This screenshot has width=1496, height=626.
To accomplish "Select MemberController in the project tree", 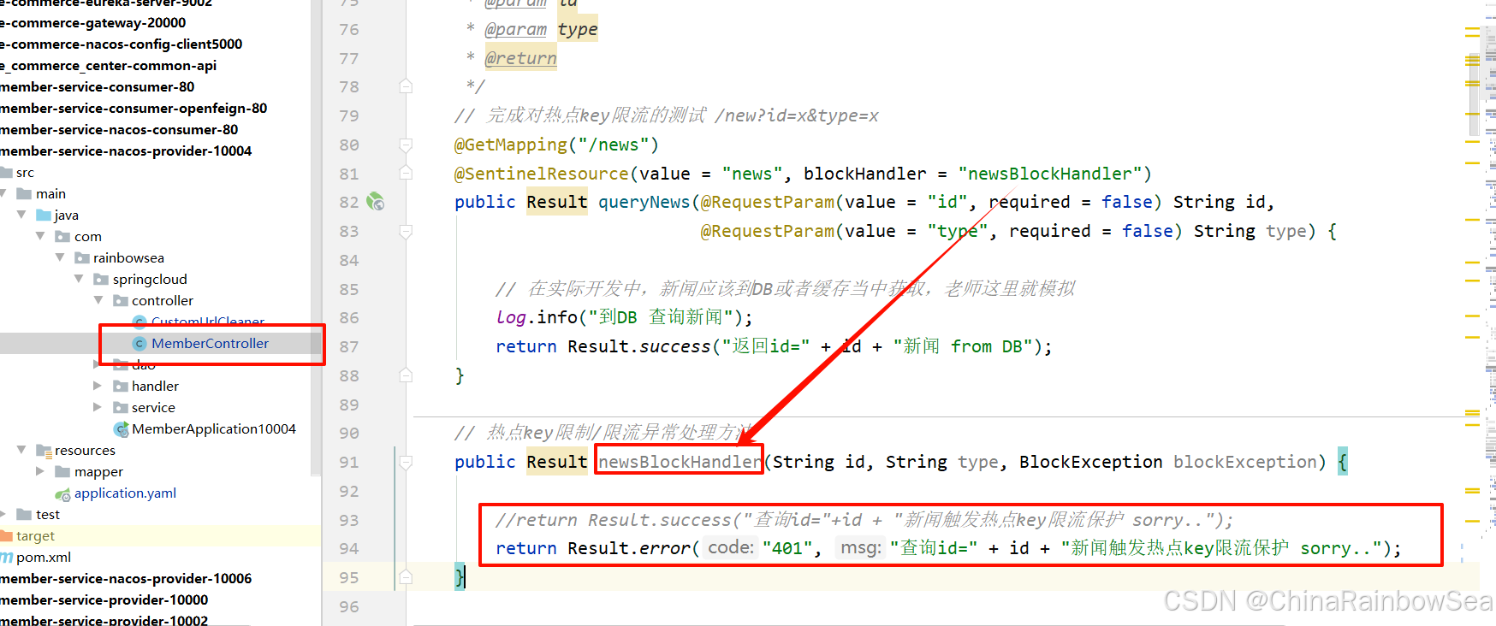I will tap(210, 344).
